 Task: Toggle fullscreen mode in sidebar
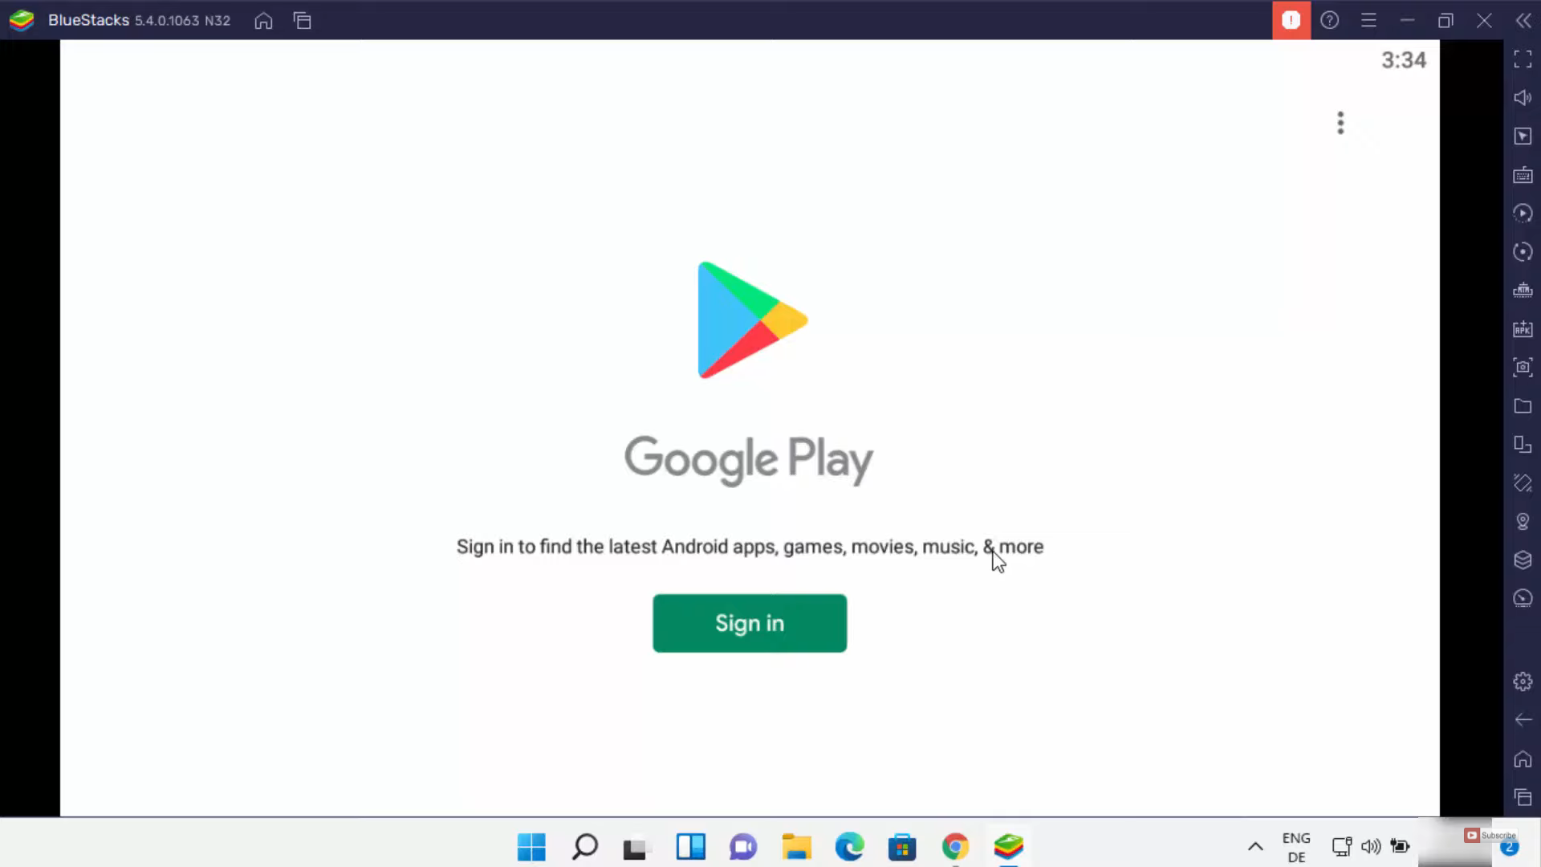tap(1523, 59)
